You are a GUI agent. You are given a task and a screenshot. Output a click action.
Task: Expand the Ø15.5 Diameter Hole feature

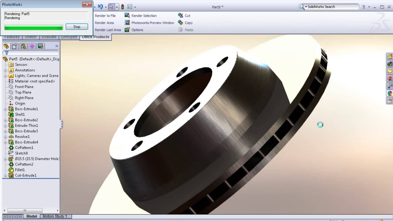(x=5, y=159)
